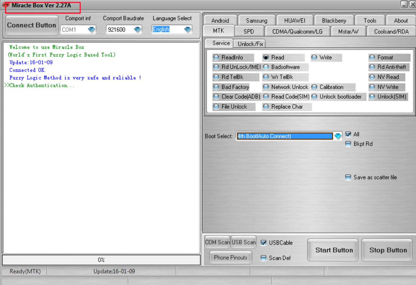
Task: Switch to CDMA/Qualcomm/LG tab
Action: [x=297, y=32]
